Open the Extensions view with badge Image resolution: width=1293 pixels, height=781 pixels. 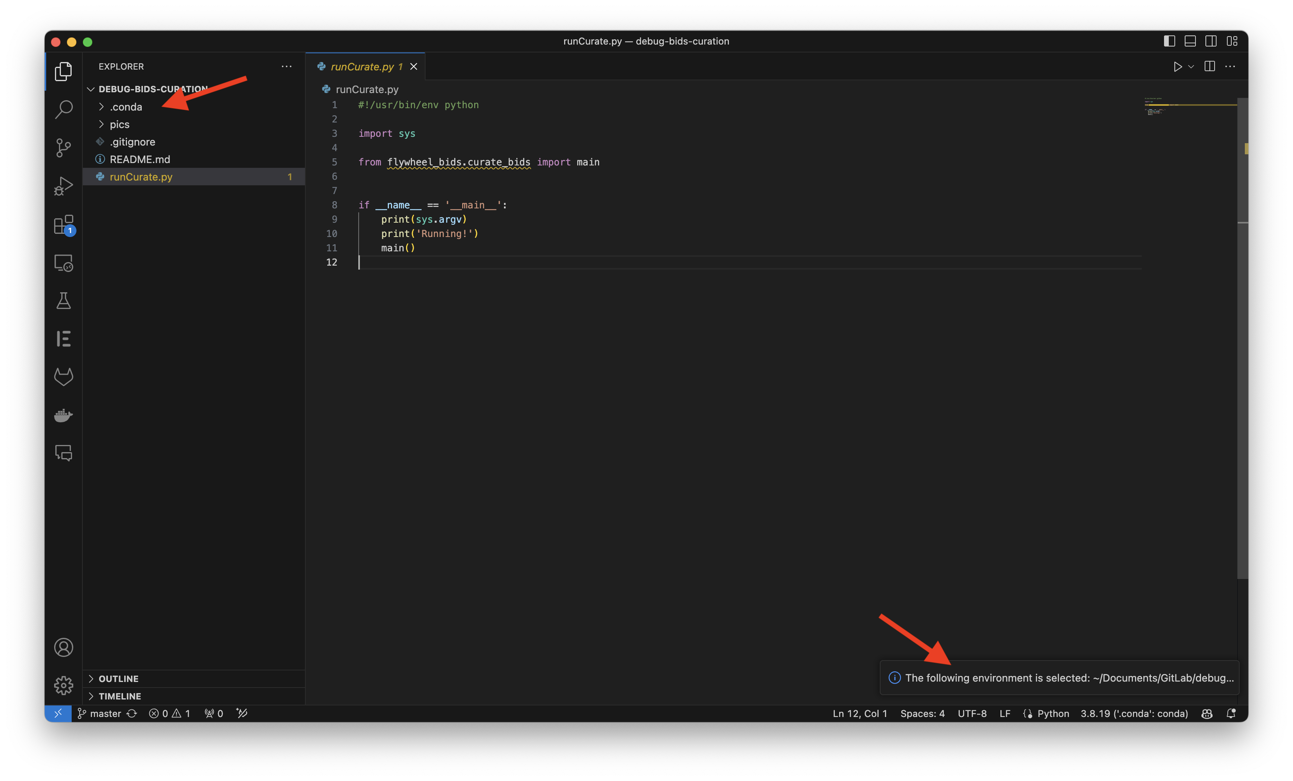(64, 225)
